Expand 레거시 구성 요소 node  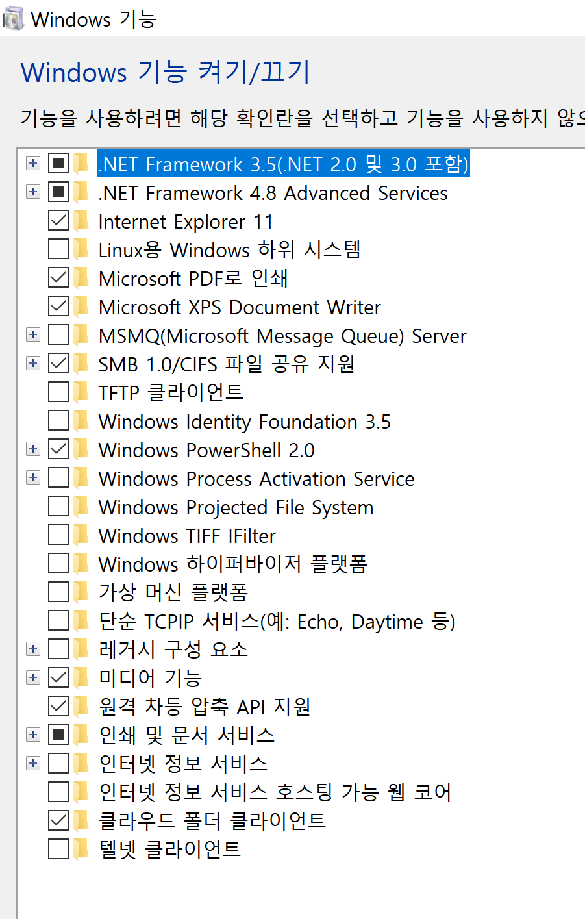click(33, 649)
